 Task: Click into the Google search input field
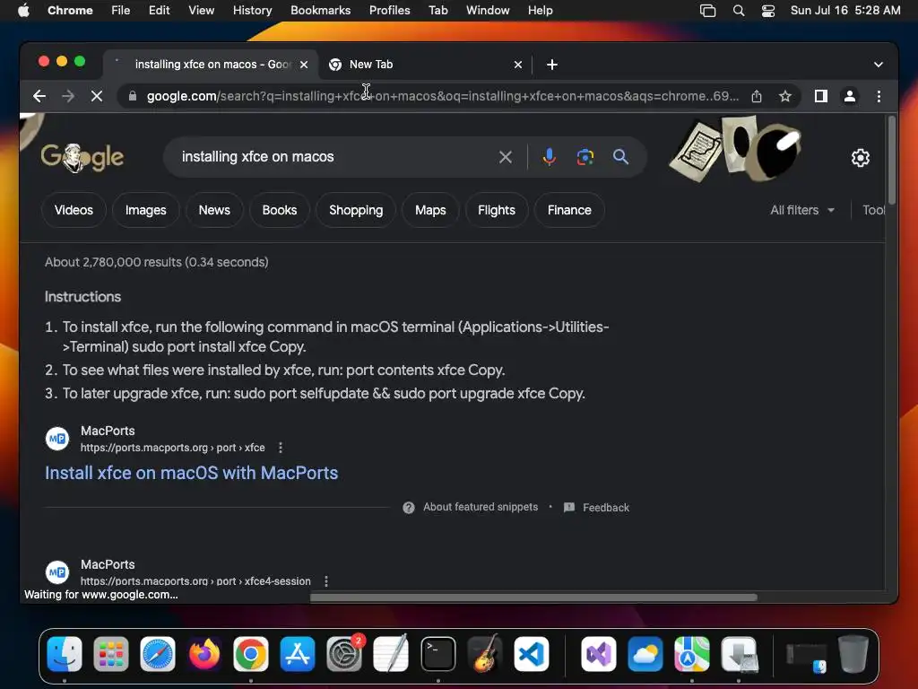[x=333, y=156]
